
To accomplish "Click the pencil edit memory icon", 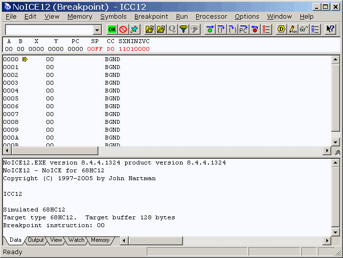I will 293,29.
